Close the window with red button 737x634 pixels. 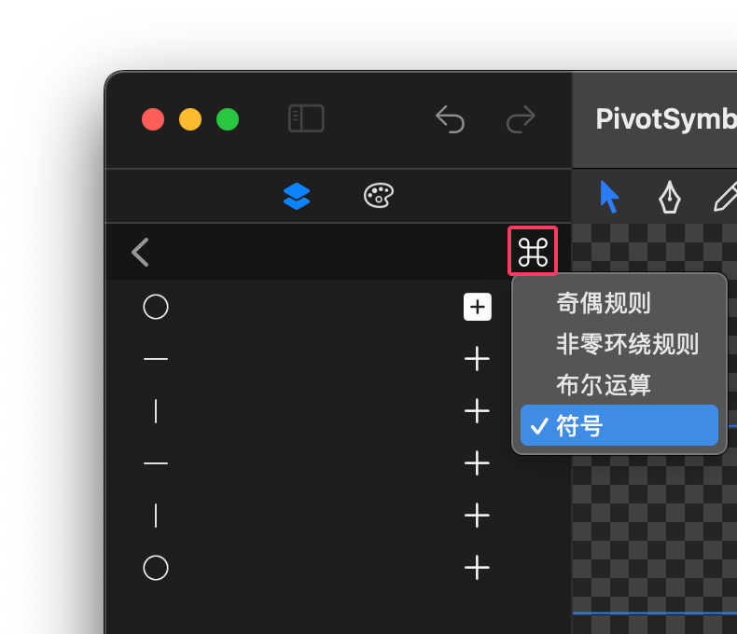point(153,119)
